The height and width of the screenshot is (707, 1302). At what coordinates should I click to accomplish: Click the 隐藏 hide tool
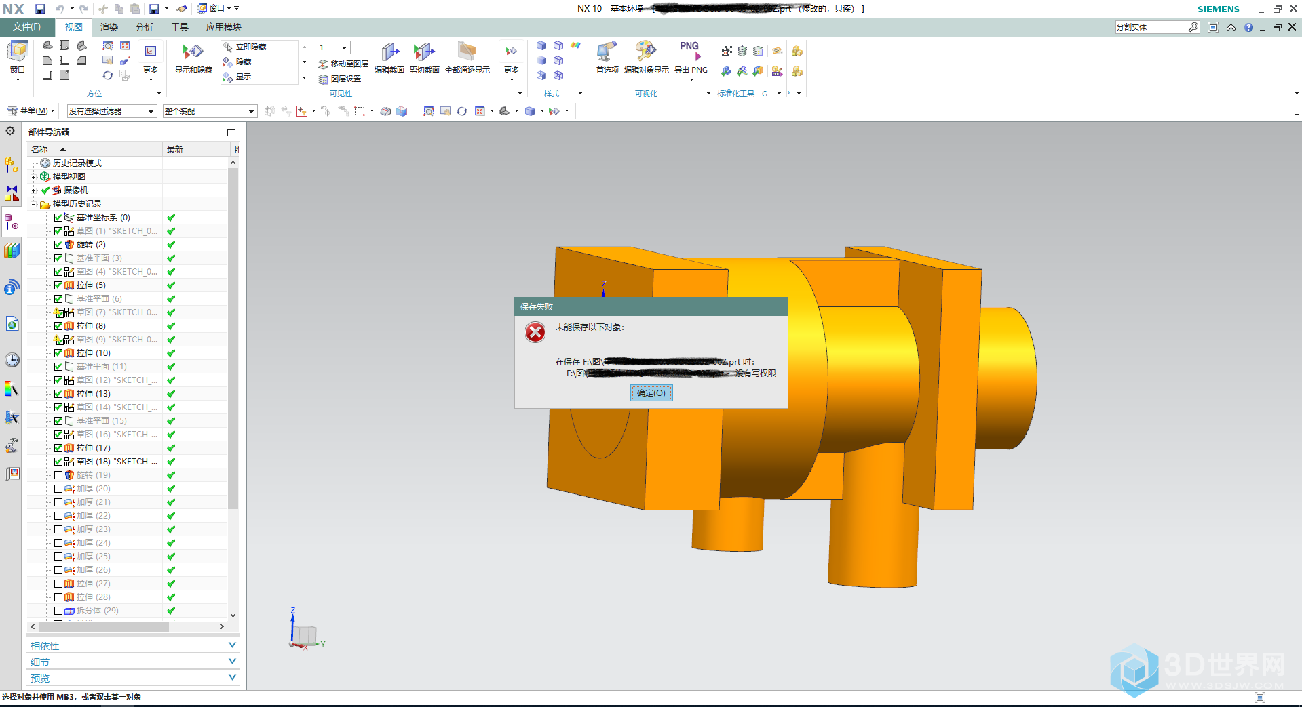click(x=237, y=62)
